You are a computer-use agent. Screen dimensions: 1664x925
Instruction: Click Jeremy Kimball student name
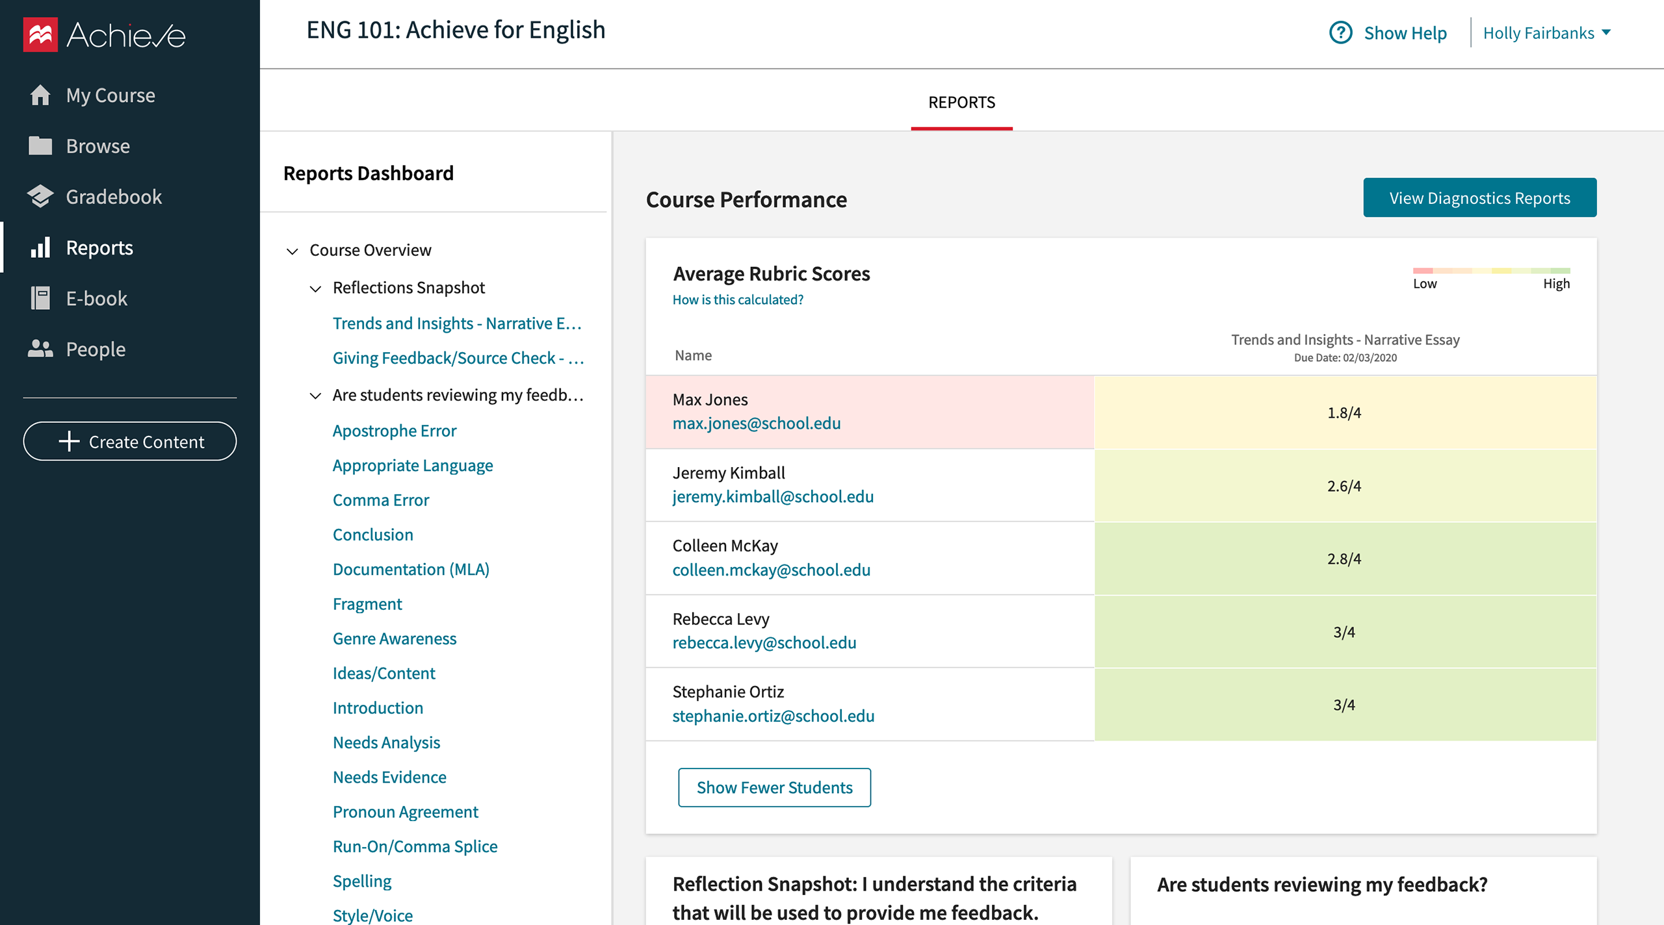[729, 473]
